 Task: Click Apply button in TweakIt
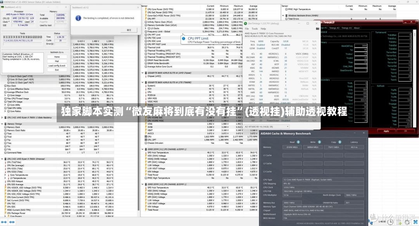pyautogui.click(x=386, y=131)
